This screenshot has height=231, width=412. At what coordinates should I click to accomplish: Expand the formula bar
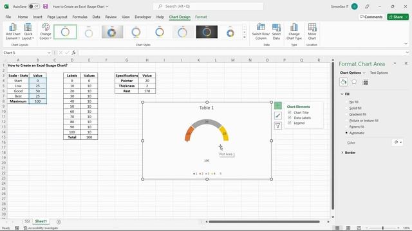[x=407, y=53]
